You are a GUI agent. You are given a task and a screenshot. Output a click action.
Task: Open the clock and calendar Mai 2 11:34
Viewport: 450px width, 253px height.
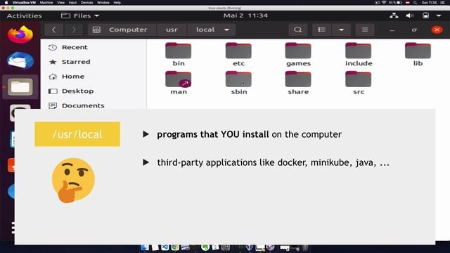(x=245, y=15)
